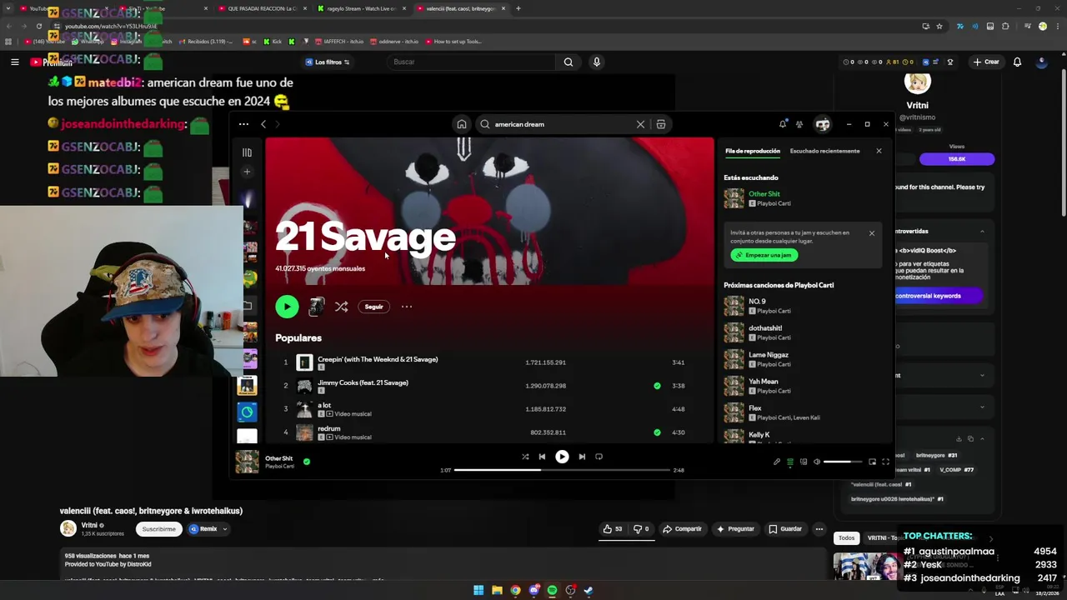Image resolution: width=1067 pixels, height=600 pixels.
Task: Open Spotify three-dot app menu
Action: click(x=243, y=124)
